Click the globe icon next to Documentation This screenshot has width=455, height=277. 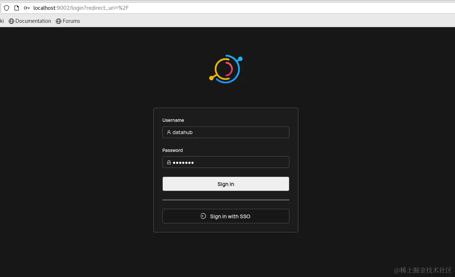pos(11,21)
